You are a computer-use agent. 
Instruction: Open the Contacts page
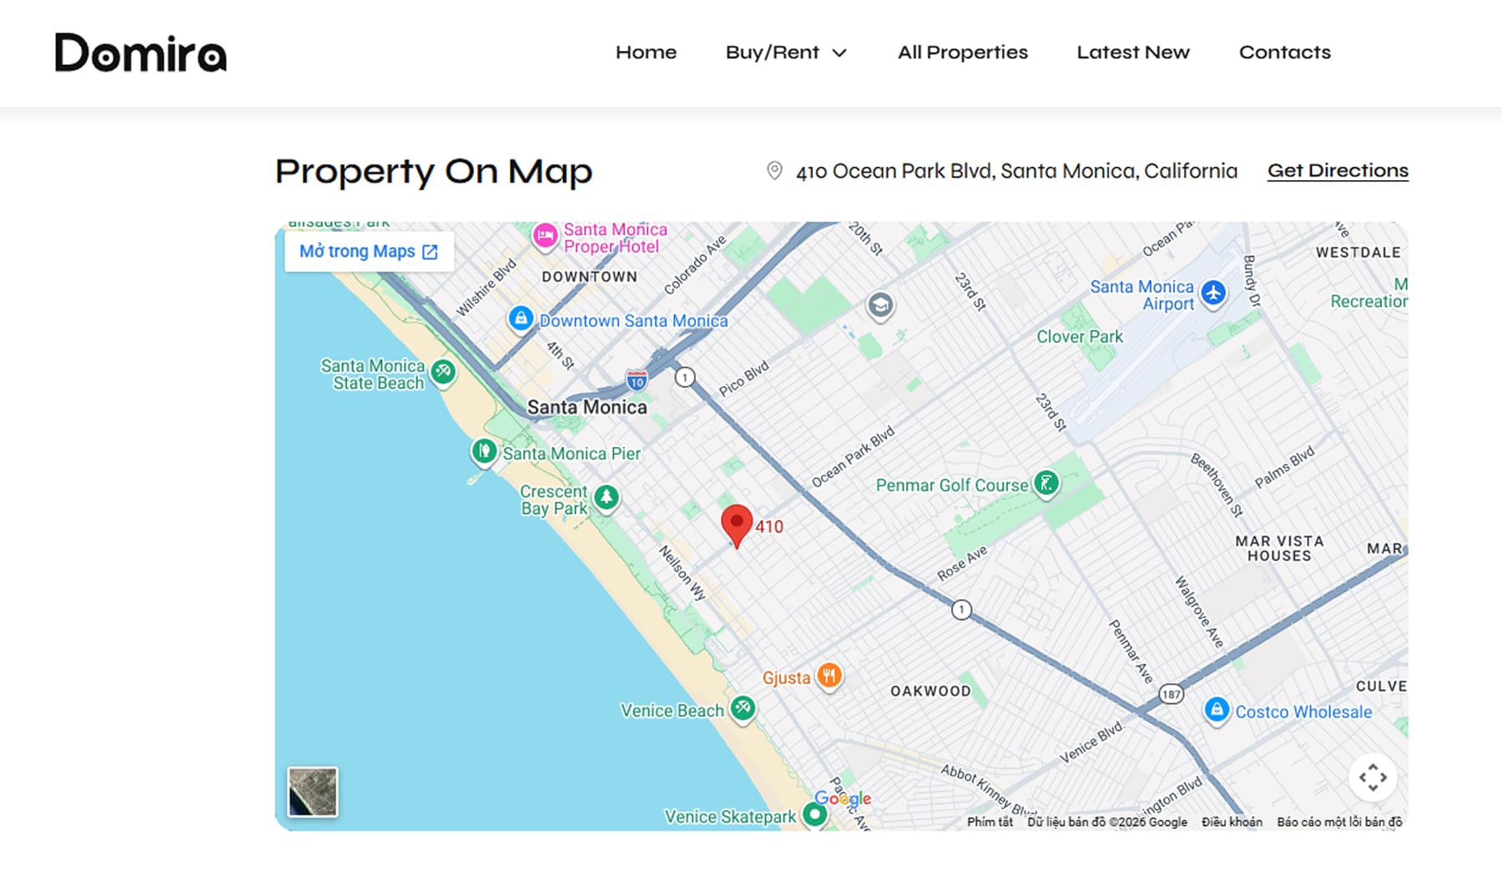(x=1285, y=53)
